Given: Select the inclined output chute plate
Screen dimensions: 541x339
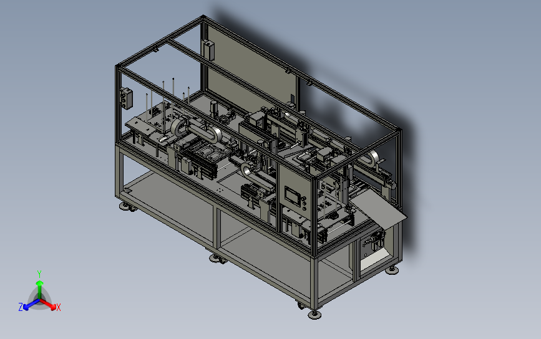Looking at the screenshot, I should coord(379,209).
